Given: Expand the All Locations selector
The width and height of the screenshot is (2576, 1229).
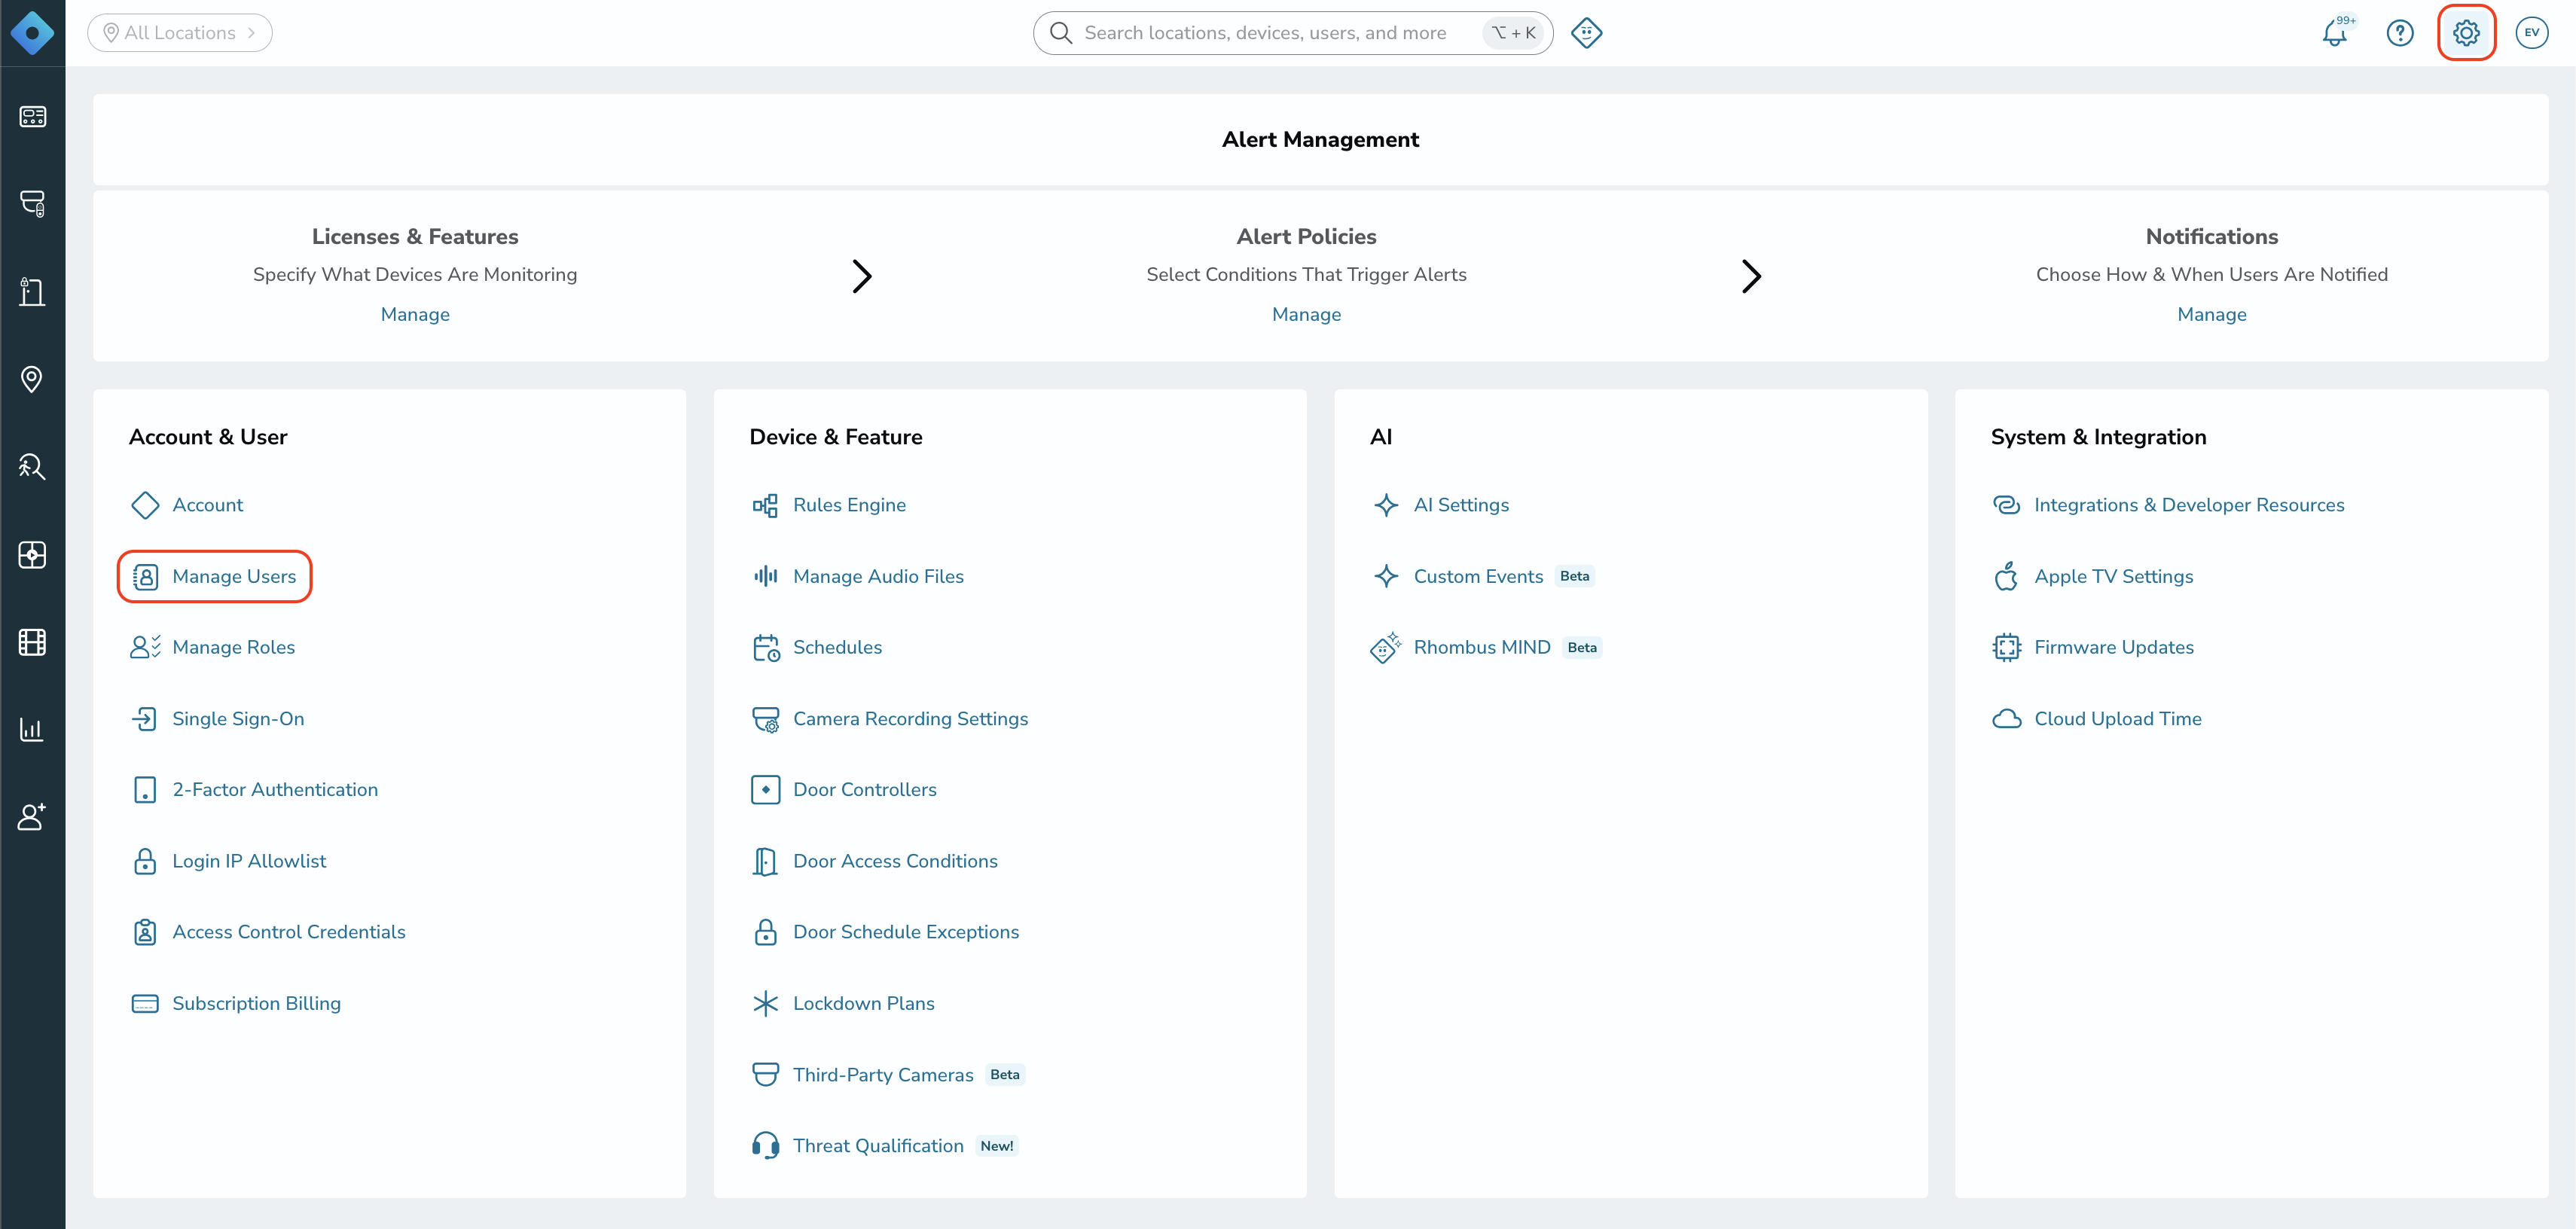Looking at the screenshot, I should tap(180, 33).
